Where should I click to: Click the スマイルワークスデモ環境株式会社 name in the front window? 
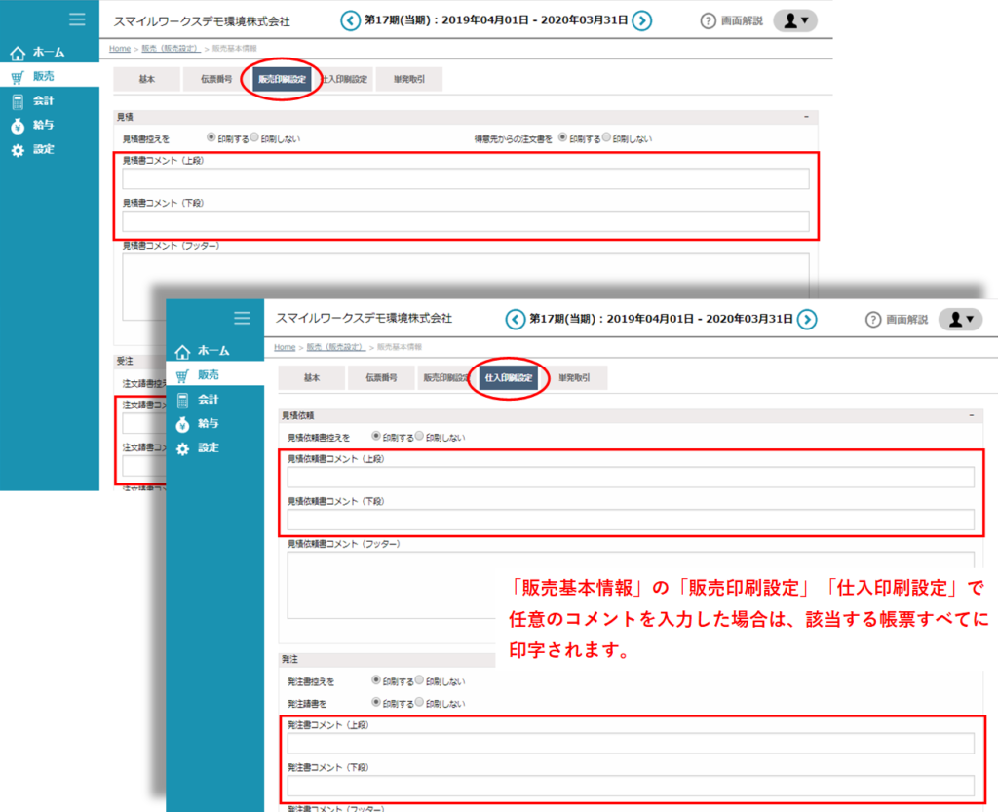(364, 318)
